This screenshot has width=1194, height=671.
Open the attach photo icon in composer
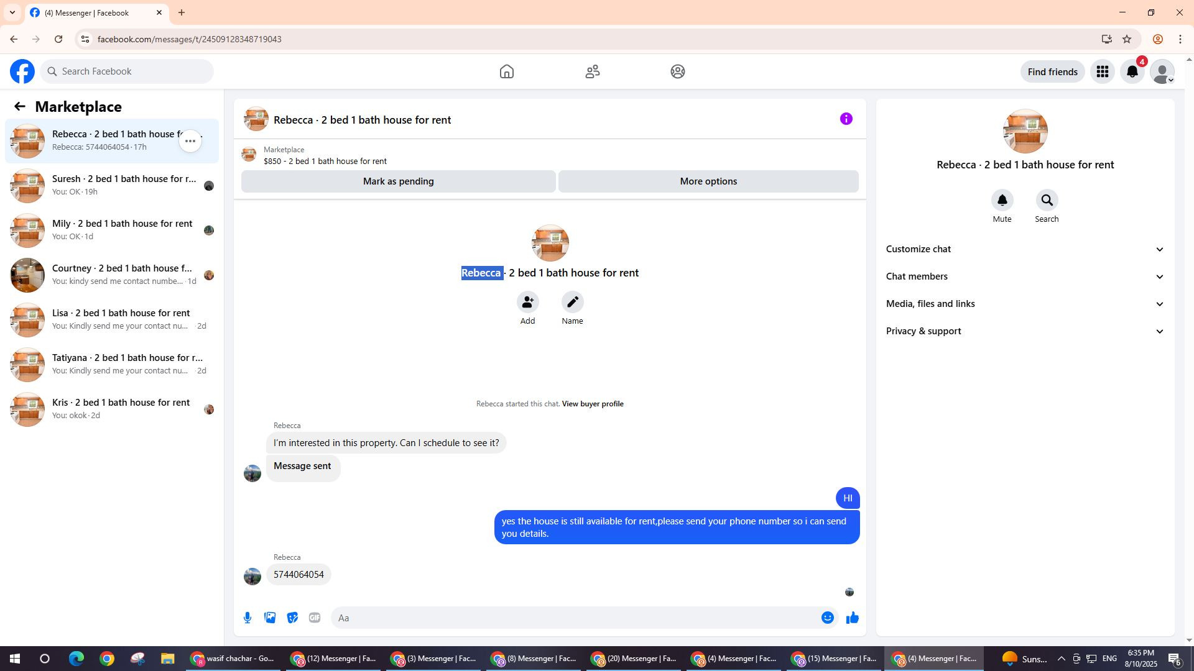pos(270,618)
